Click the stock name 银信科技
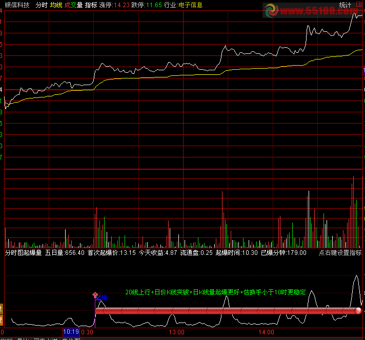This screenshot has width=365, height=340. (17, 5)
